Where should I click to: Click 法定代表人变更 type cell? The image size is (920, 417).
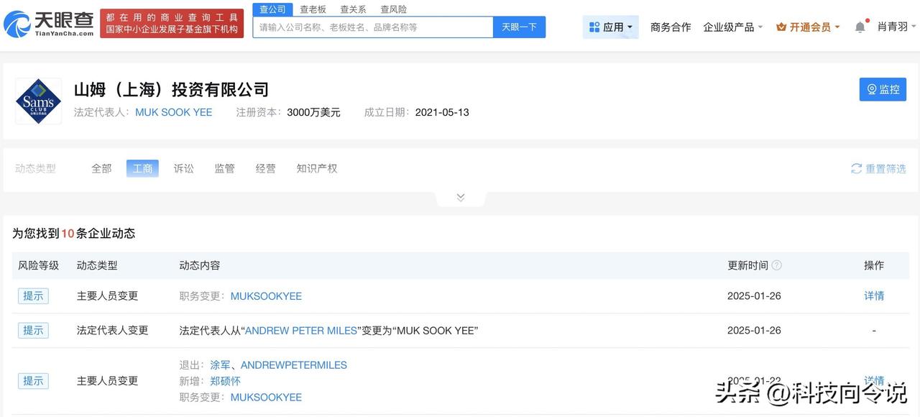[112, 330]
